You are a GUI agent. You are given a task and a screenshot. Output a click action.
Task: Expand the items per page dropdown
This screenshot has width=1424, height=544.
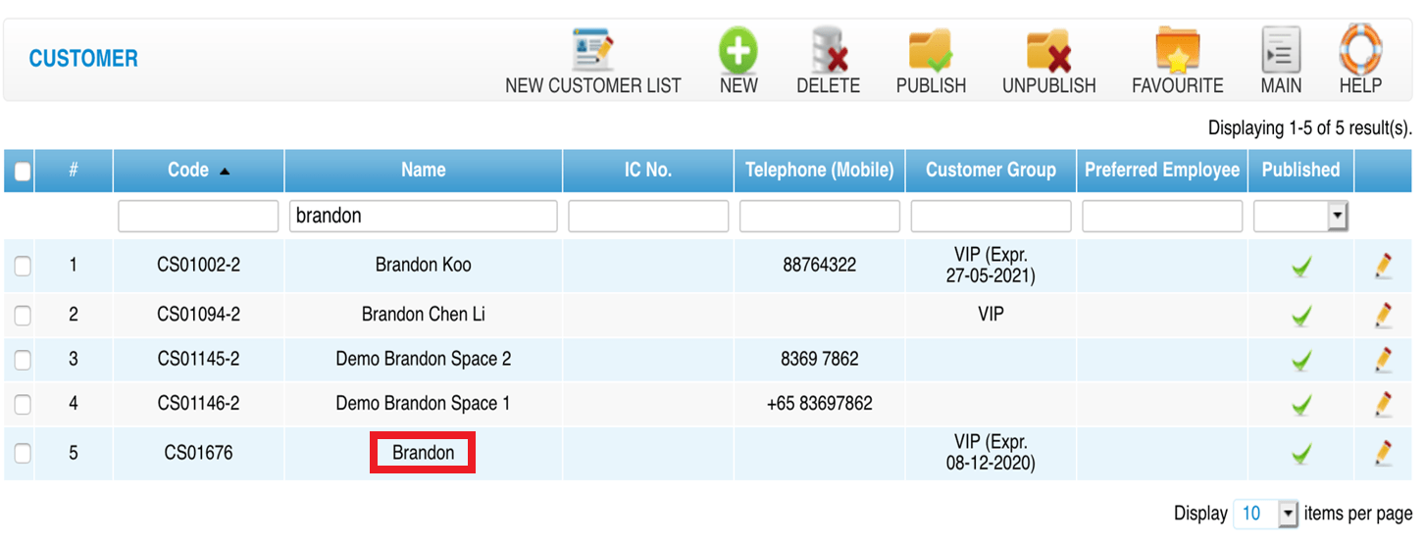(1266, 513)
